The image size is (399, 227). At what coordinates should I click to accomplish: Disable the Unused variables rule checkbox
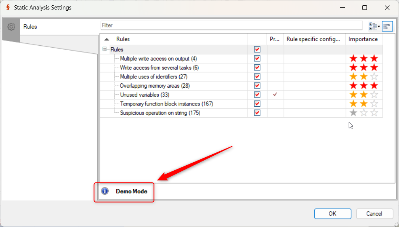pyautogui.click(x=257, y=95)
